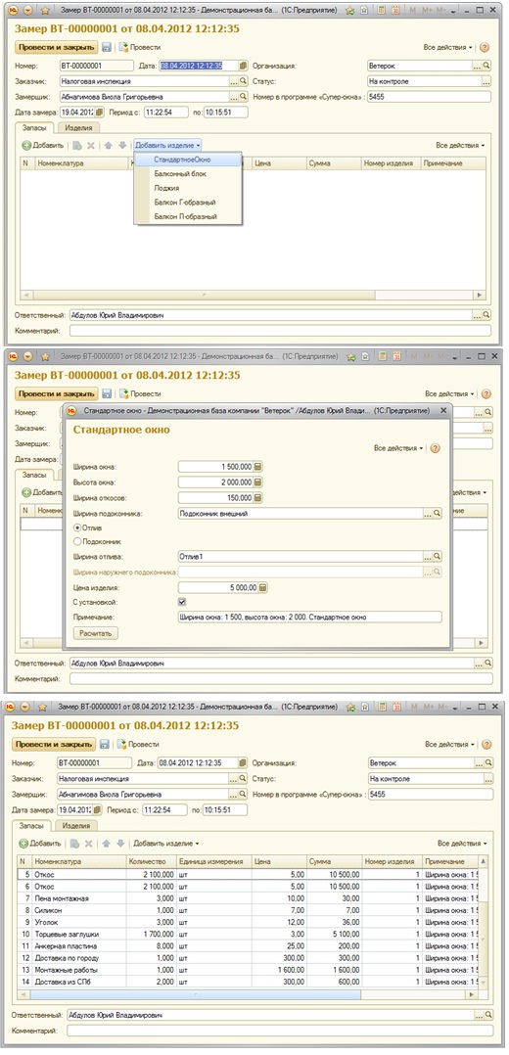Open the Все действия menu of the Стандартное окно dialog
This screenshot has width=509, height=1055.
pyautogui.click(x=398, y=448)
